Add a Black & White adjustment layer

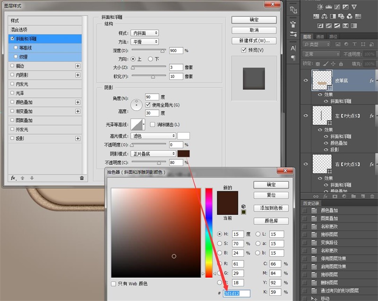coord(333,16)
